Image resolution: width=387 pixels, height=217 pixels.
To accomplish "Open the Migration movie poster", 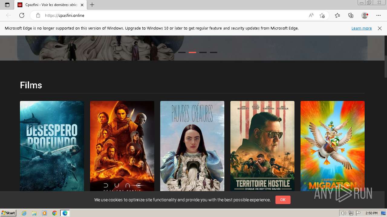I will 333,146.
